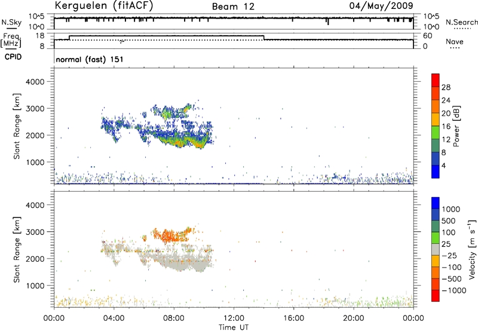The height and width of the screenshot is (331, 478).
Task: Click the 60 tick on the Nave axis
Action: [427, 36]
